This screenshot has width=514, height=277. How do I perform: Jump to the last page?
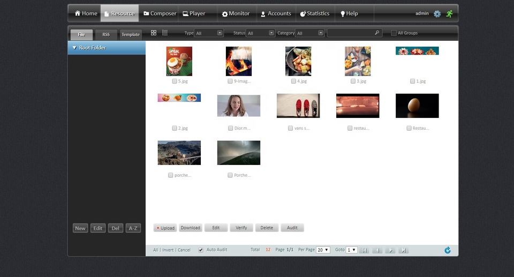(404, 250)
